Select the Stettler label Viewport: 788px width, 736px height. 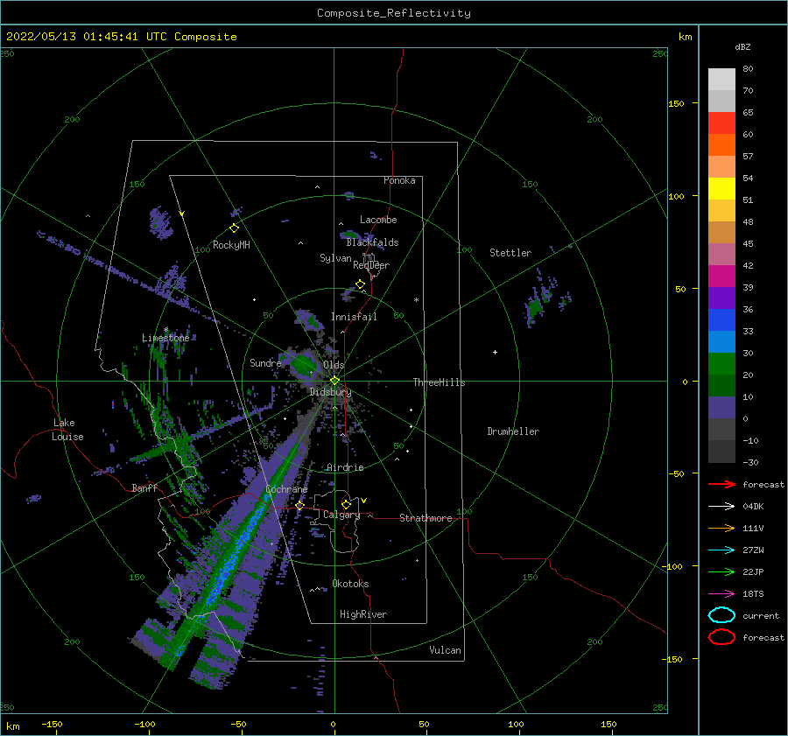point(510,253)
